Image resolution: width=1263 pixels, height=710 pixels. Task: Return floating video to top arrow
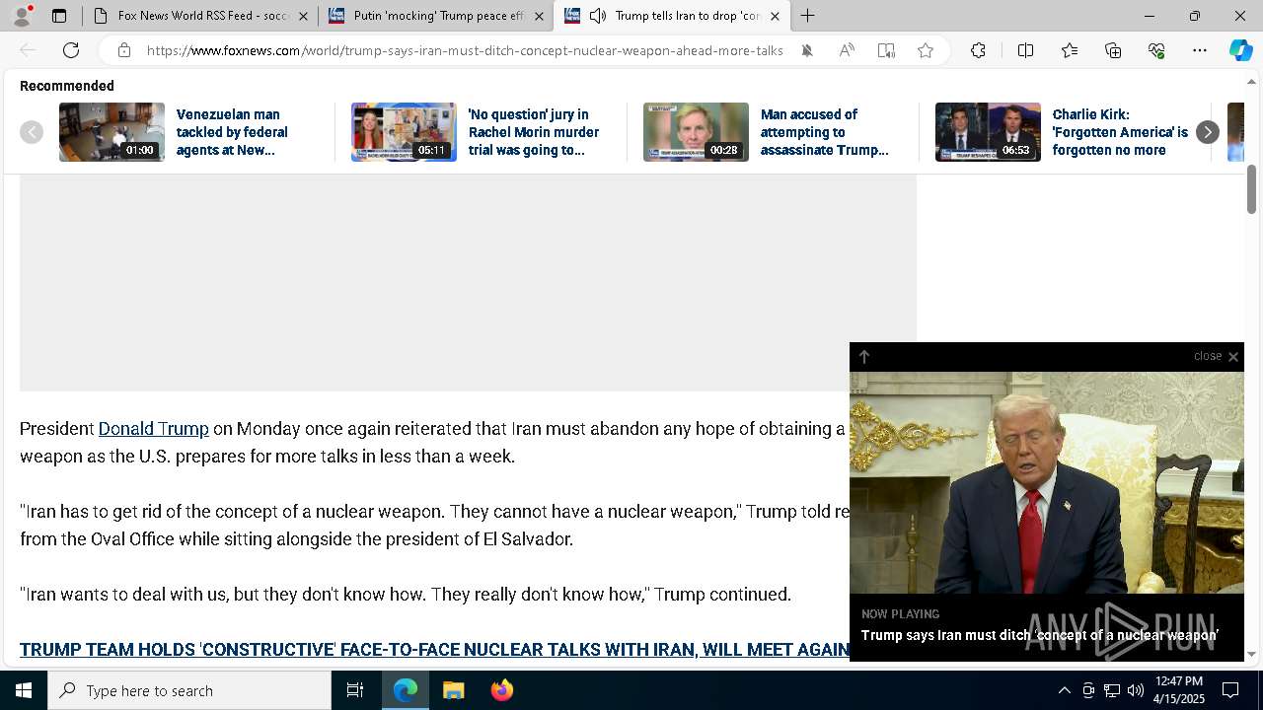[x=864, y=357]
